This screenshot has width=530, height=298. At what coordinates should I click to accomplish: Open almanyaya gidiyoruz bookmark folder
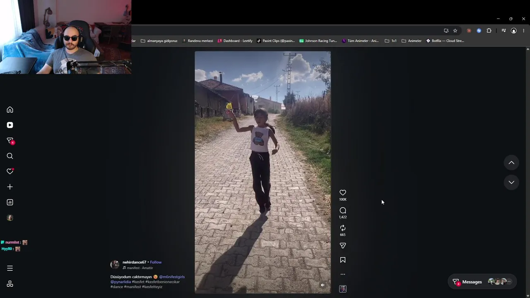[159, 41]
